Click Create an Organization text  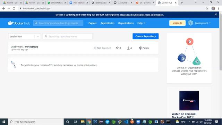(x=189, y=68)
